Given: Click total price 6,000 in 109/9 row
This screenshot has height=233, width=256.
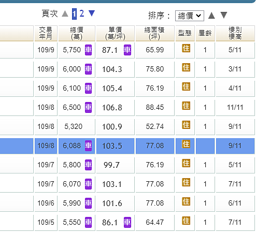Looking at the screenshot, I should 72,69.
